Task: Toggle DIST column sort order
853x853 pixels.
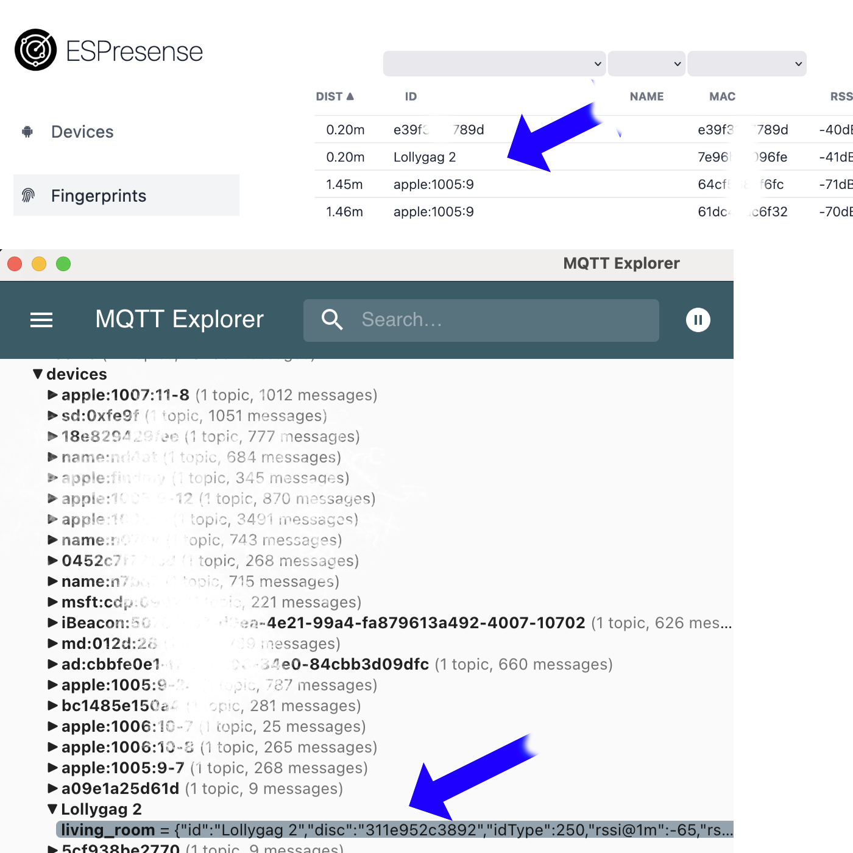Action: (335, 96)
